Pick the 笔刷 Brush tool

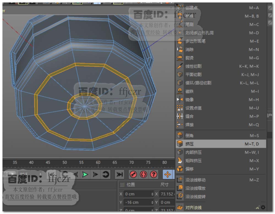(x=221, y=24)
